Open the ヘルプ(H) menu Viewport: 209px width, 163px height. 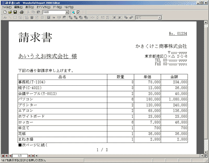[69, 7]
